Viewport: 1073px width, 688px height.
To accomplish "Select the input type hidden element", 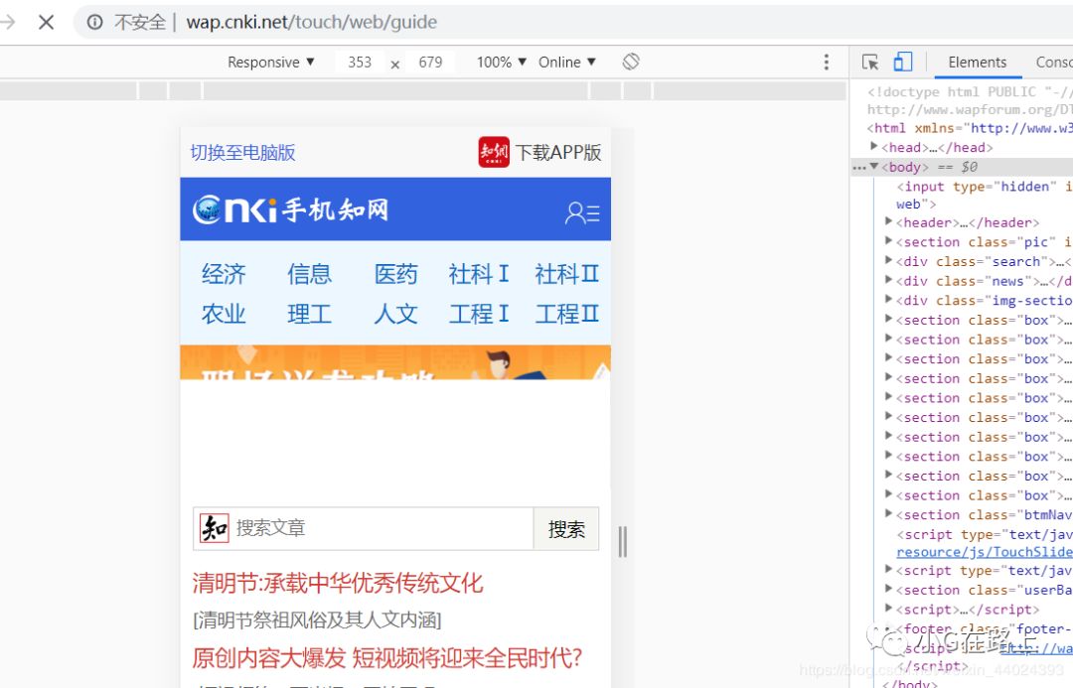I will pos(984,195).
